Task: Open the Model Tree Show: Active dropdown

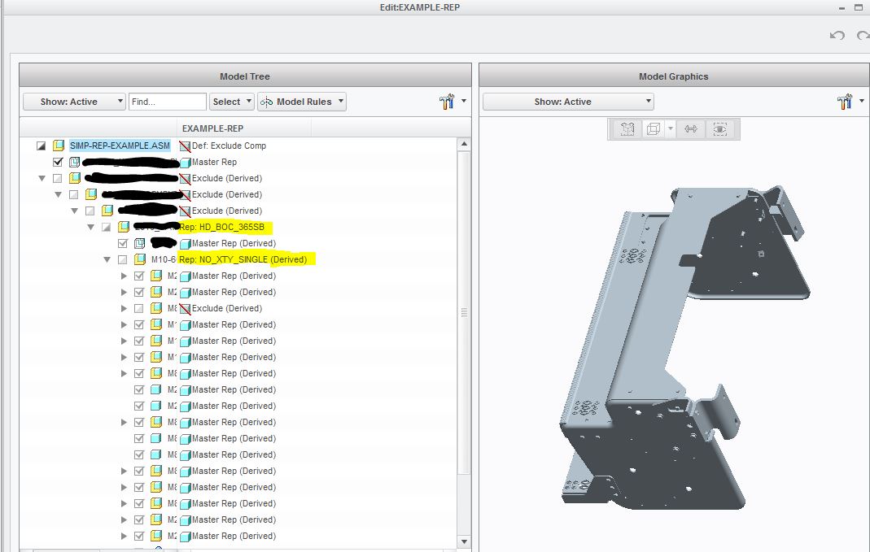Action: [74, 102]
